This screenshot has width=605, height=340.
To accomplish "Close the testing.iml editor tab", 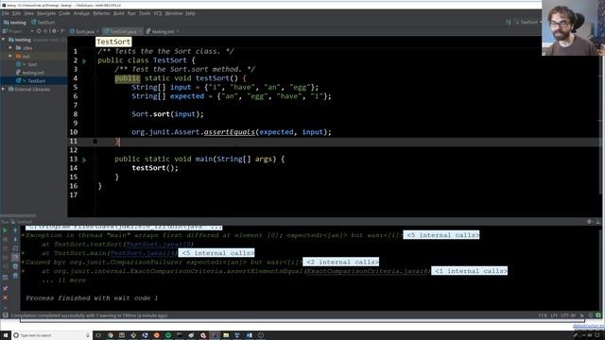I will pos(178,31).
